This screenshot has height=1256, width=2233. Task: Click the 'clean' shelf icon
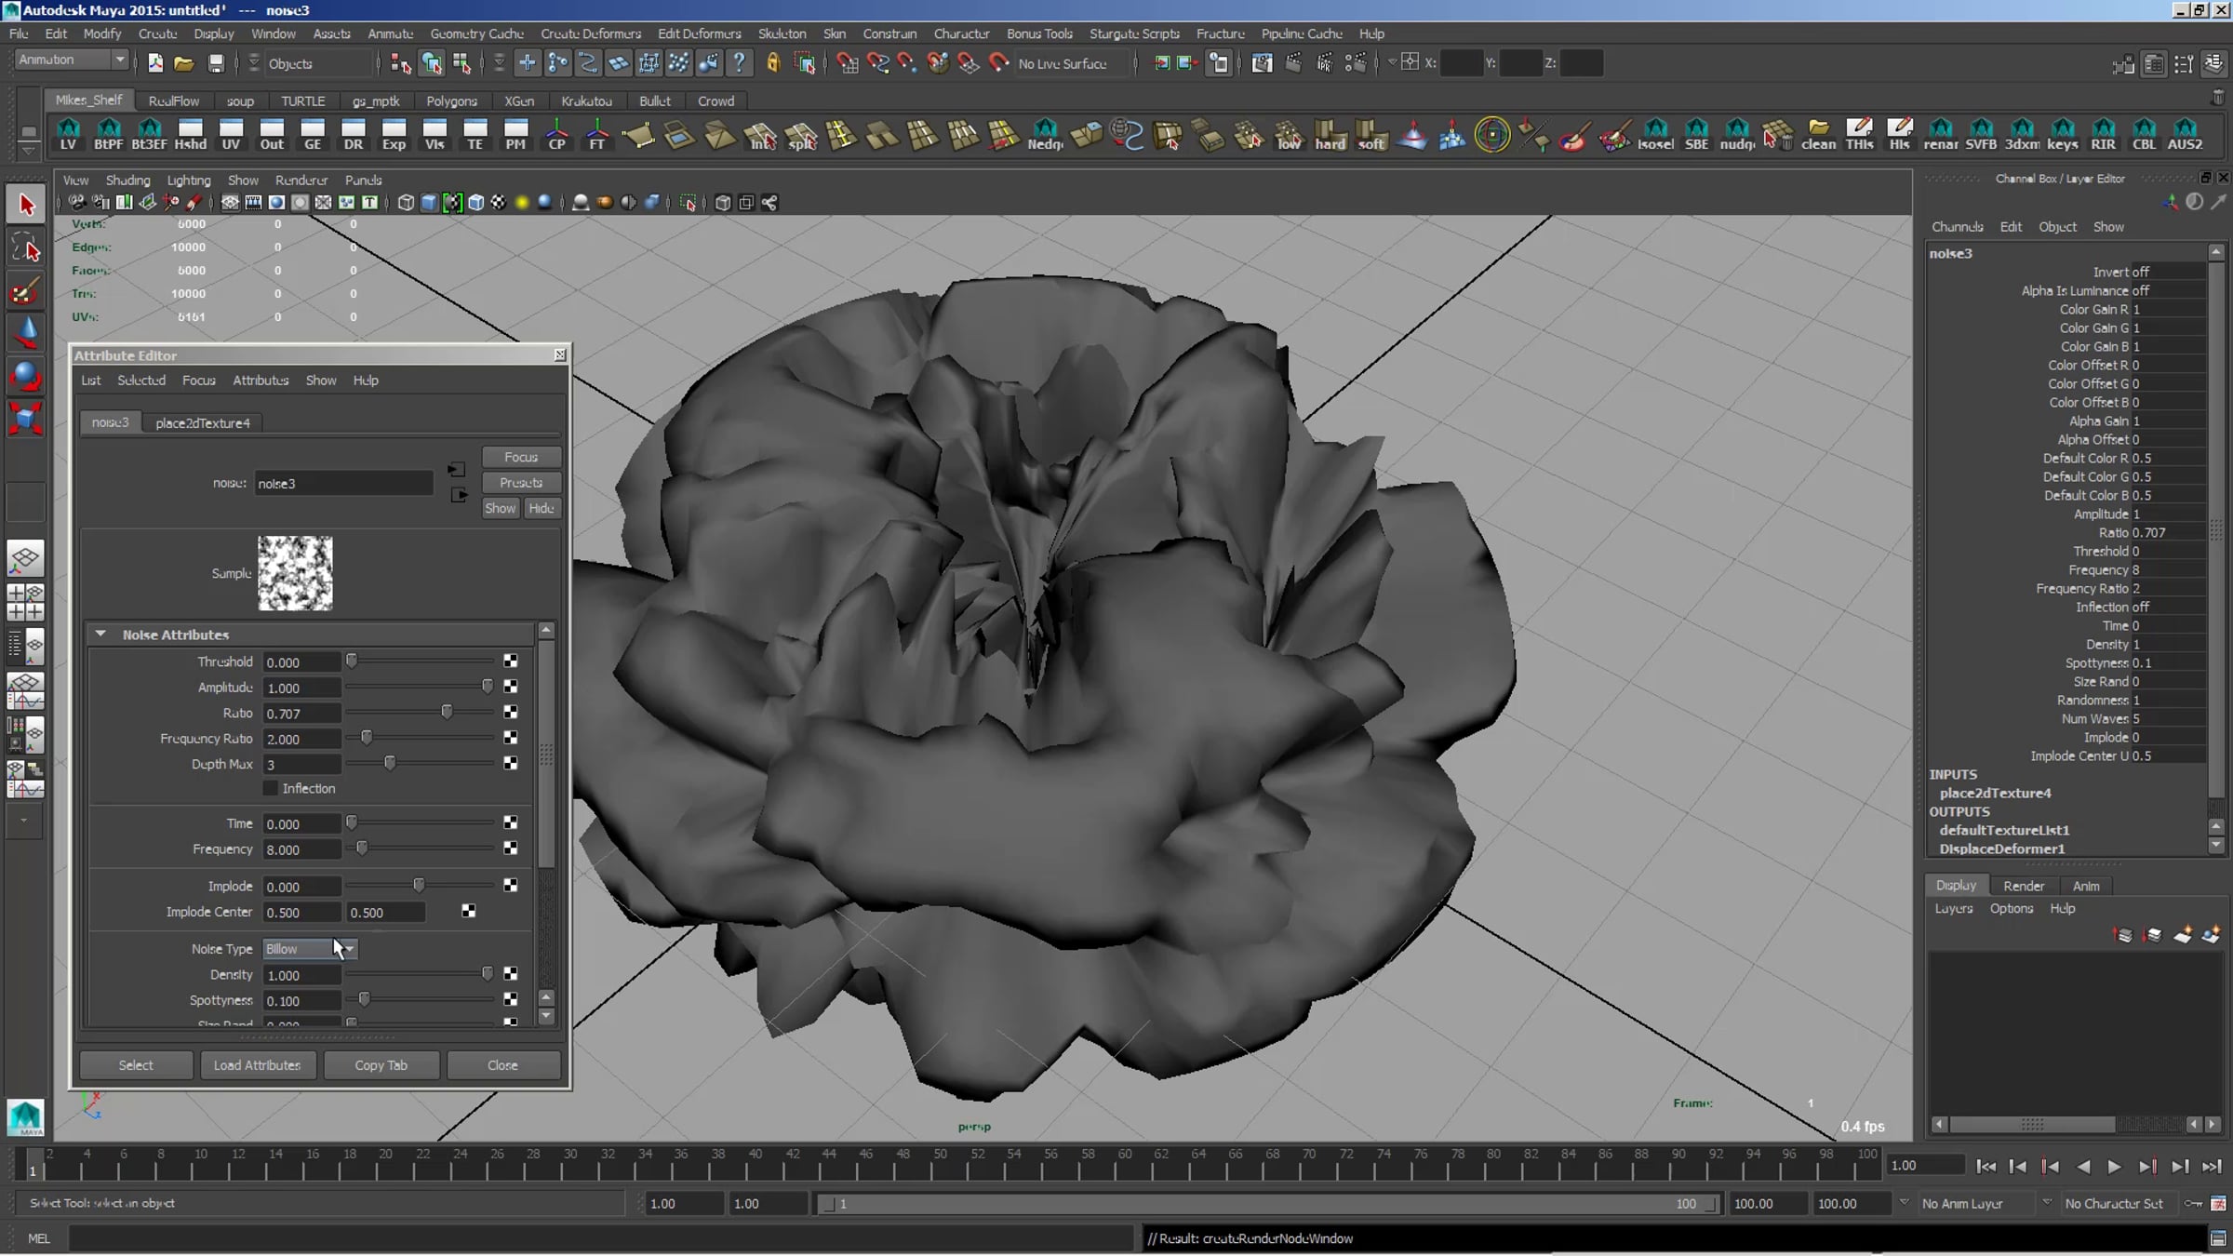point(1818,134)
